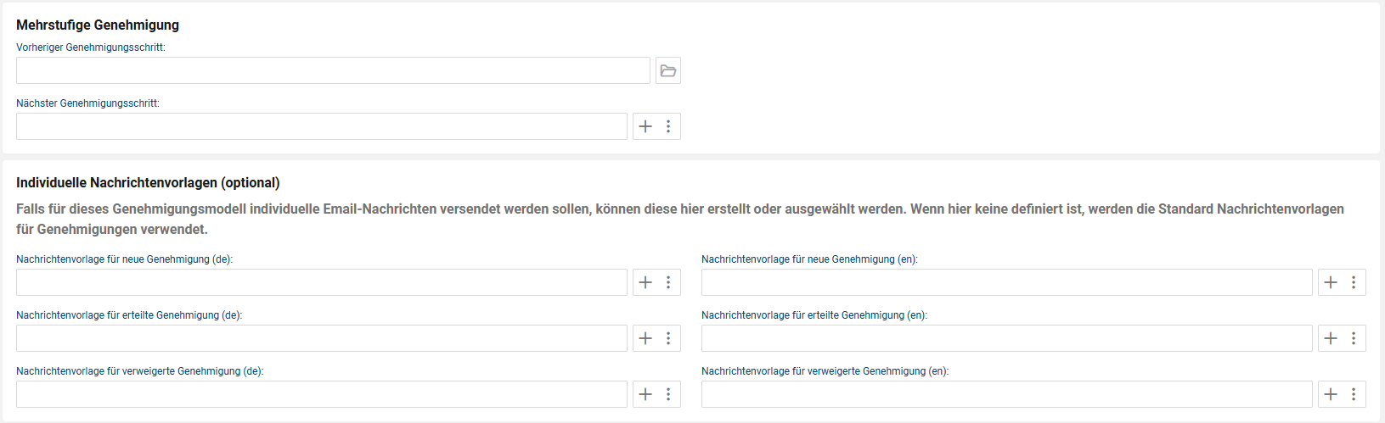Click label 'Nachrichtenvorlage für neue Genehmigung (de):'
The height and width of the screenshot is (423, 1385).
[125, 259]
